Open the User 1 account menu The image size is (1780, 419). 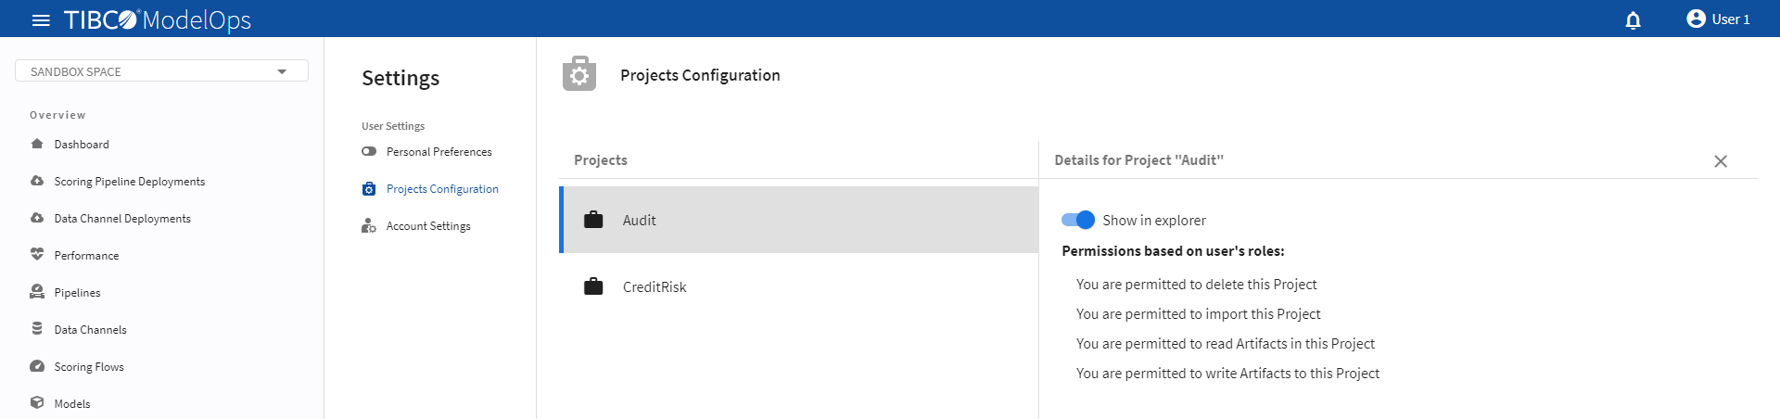click(x=1718, y=19)
